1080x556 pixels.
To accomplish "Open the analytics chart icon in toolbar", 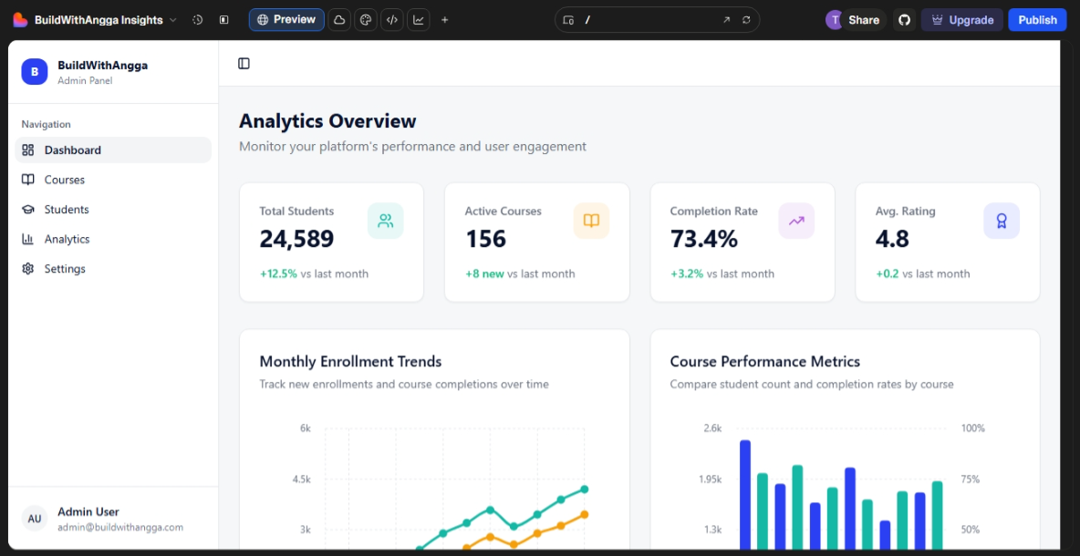I will tap(418, 20).
